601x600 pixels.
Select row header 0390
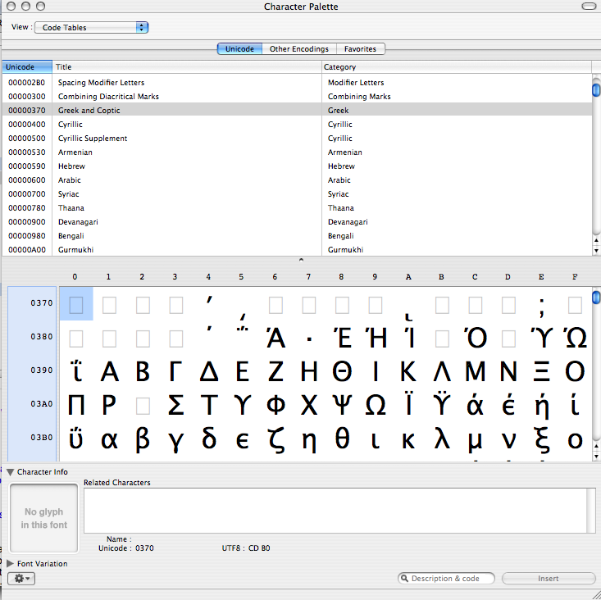click(x=41, y=370)
